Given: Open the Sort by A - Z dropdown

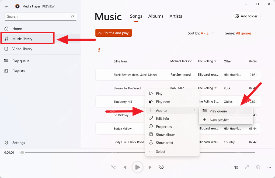Looking at the screenshot, I should coord(201,33).
